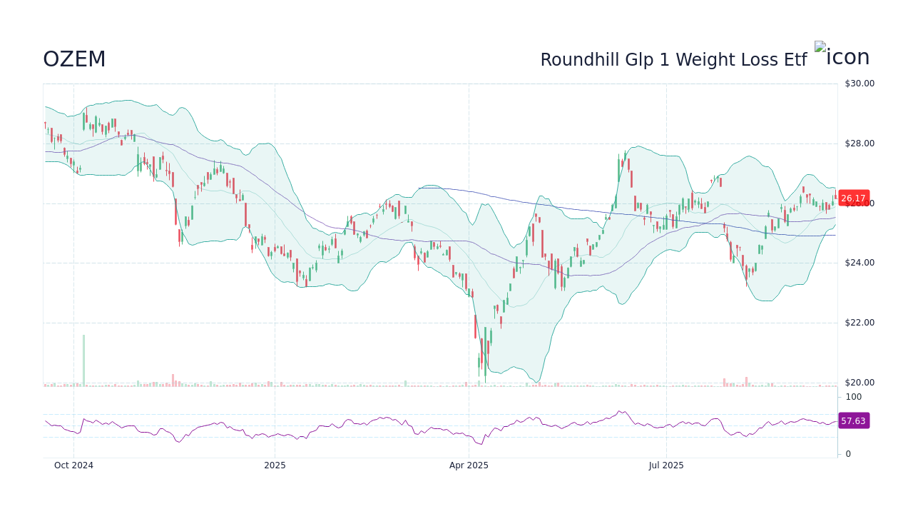Click the $30.00 price axis label
Viewport: 913px width, 514px height.
tap(860, 84)
